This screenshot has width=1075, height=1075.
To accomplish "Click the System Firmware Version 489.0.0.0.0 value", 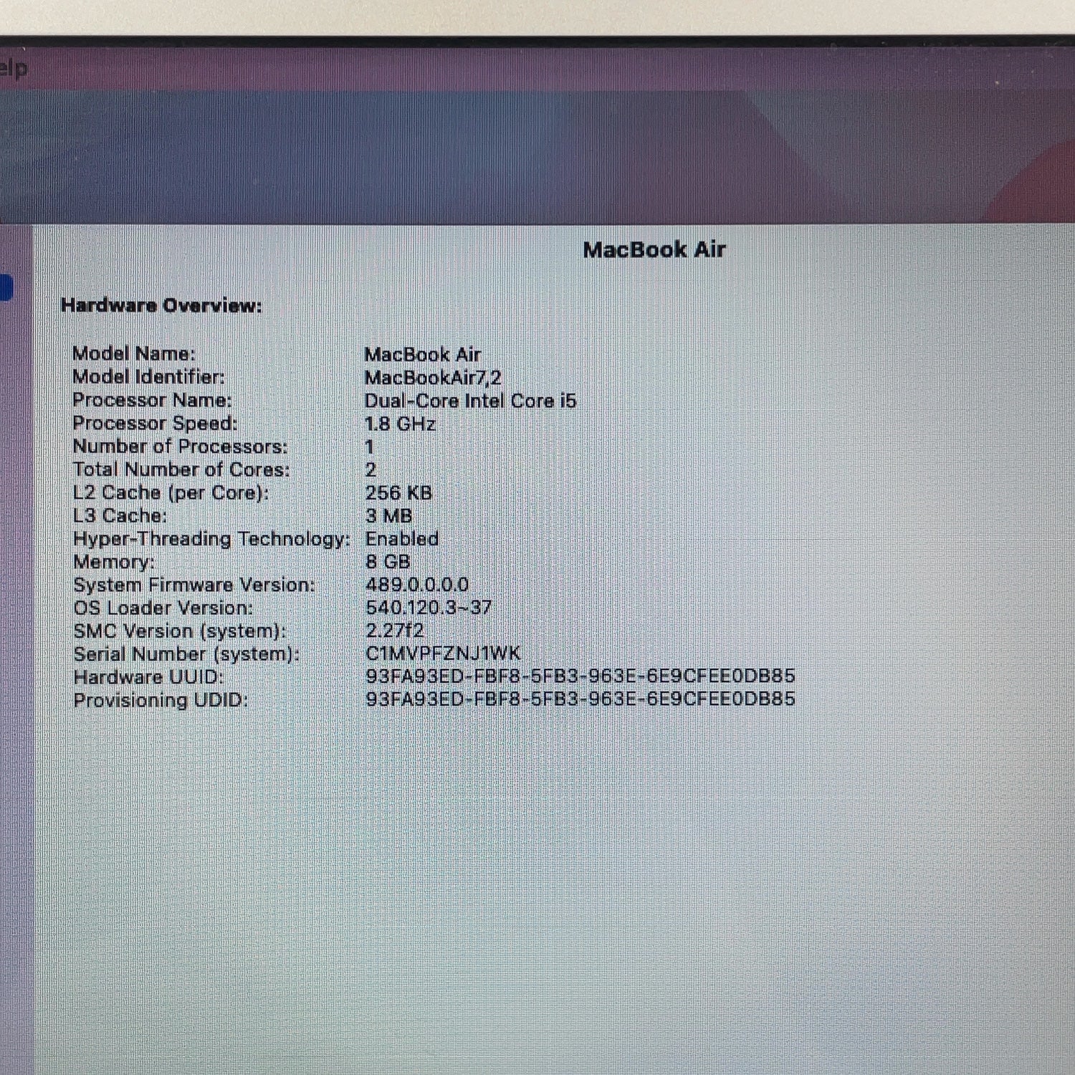I will coord(417,584).
